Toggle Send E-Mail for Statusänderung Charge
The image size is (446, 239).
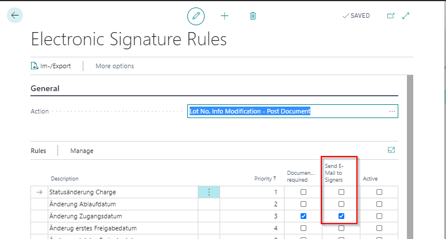(341, 192)
